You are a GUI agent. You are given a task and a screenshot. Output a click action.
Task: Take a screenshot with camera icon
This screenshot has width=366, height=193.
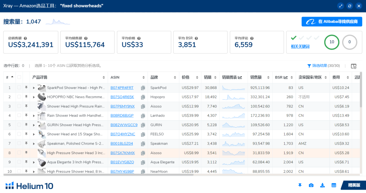click(x=311, y=185)
